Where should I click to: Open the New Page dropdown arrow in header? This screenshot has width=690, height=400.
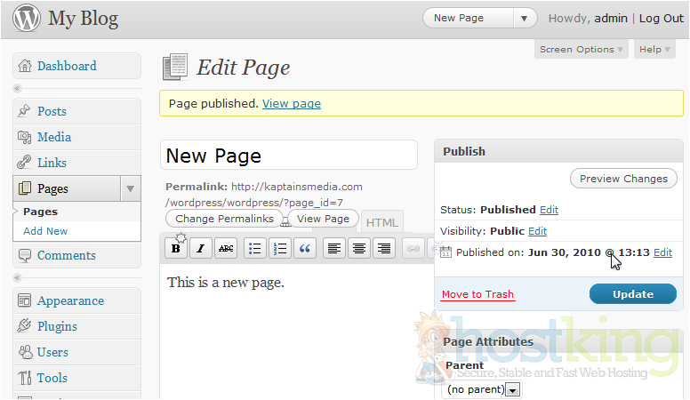pos(525,18)
